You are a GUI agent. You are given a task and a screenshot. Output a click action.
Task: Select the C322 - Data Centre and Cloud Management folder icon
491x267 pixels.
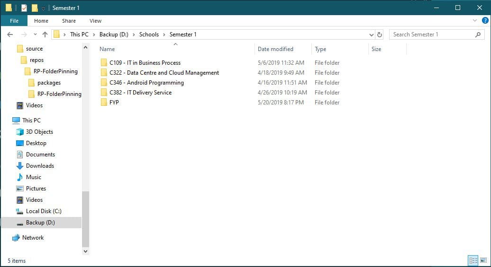click(x=104, y=73)
